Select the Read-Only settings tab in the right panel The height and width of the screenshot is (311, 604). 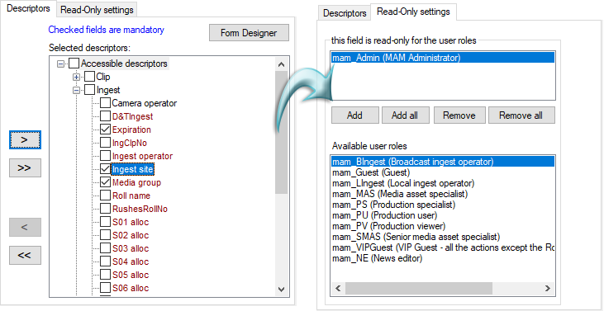(413, 12)
